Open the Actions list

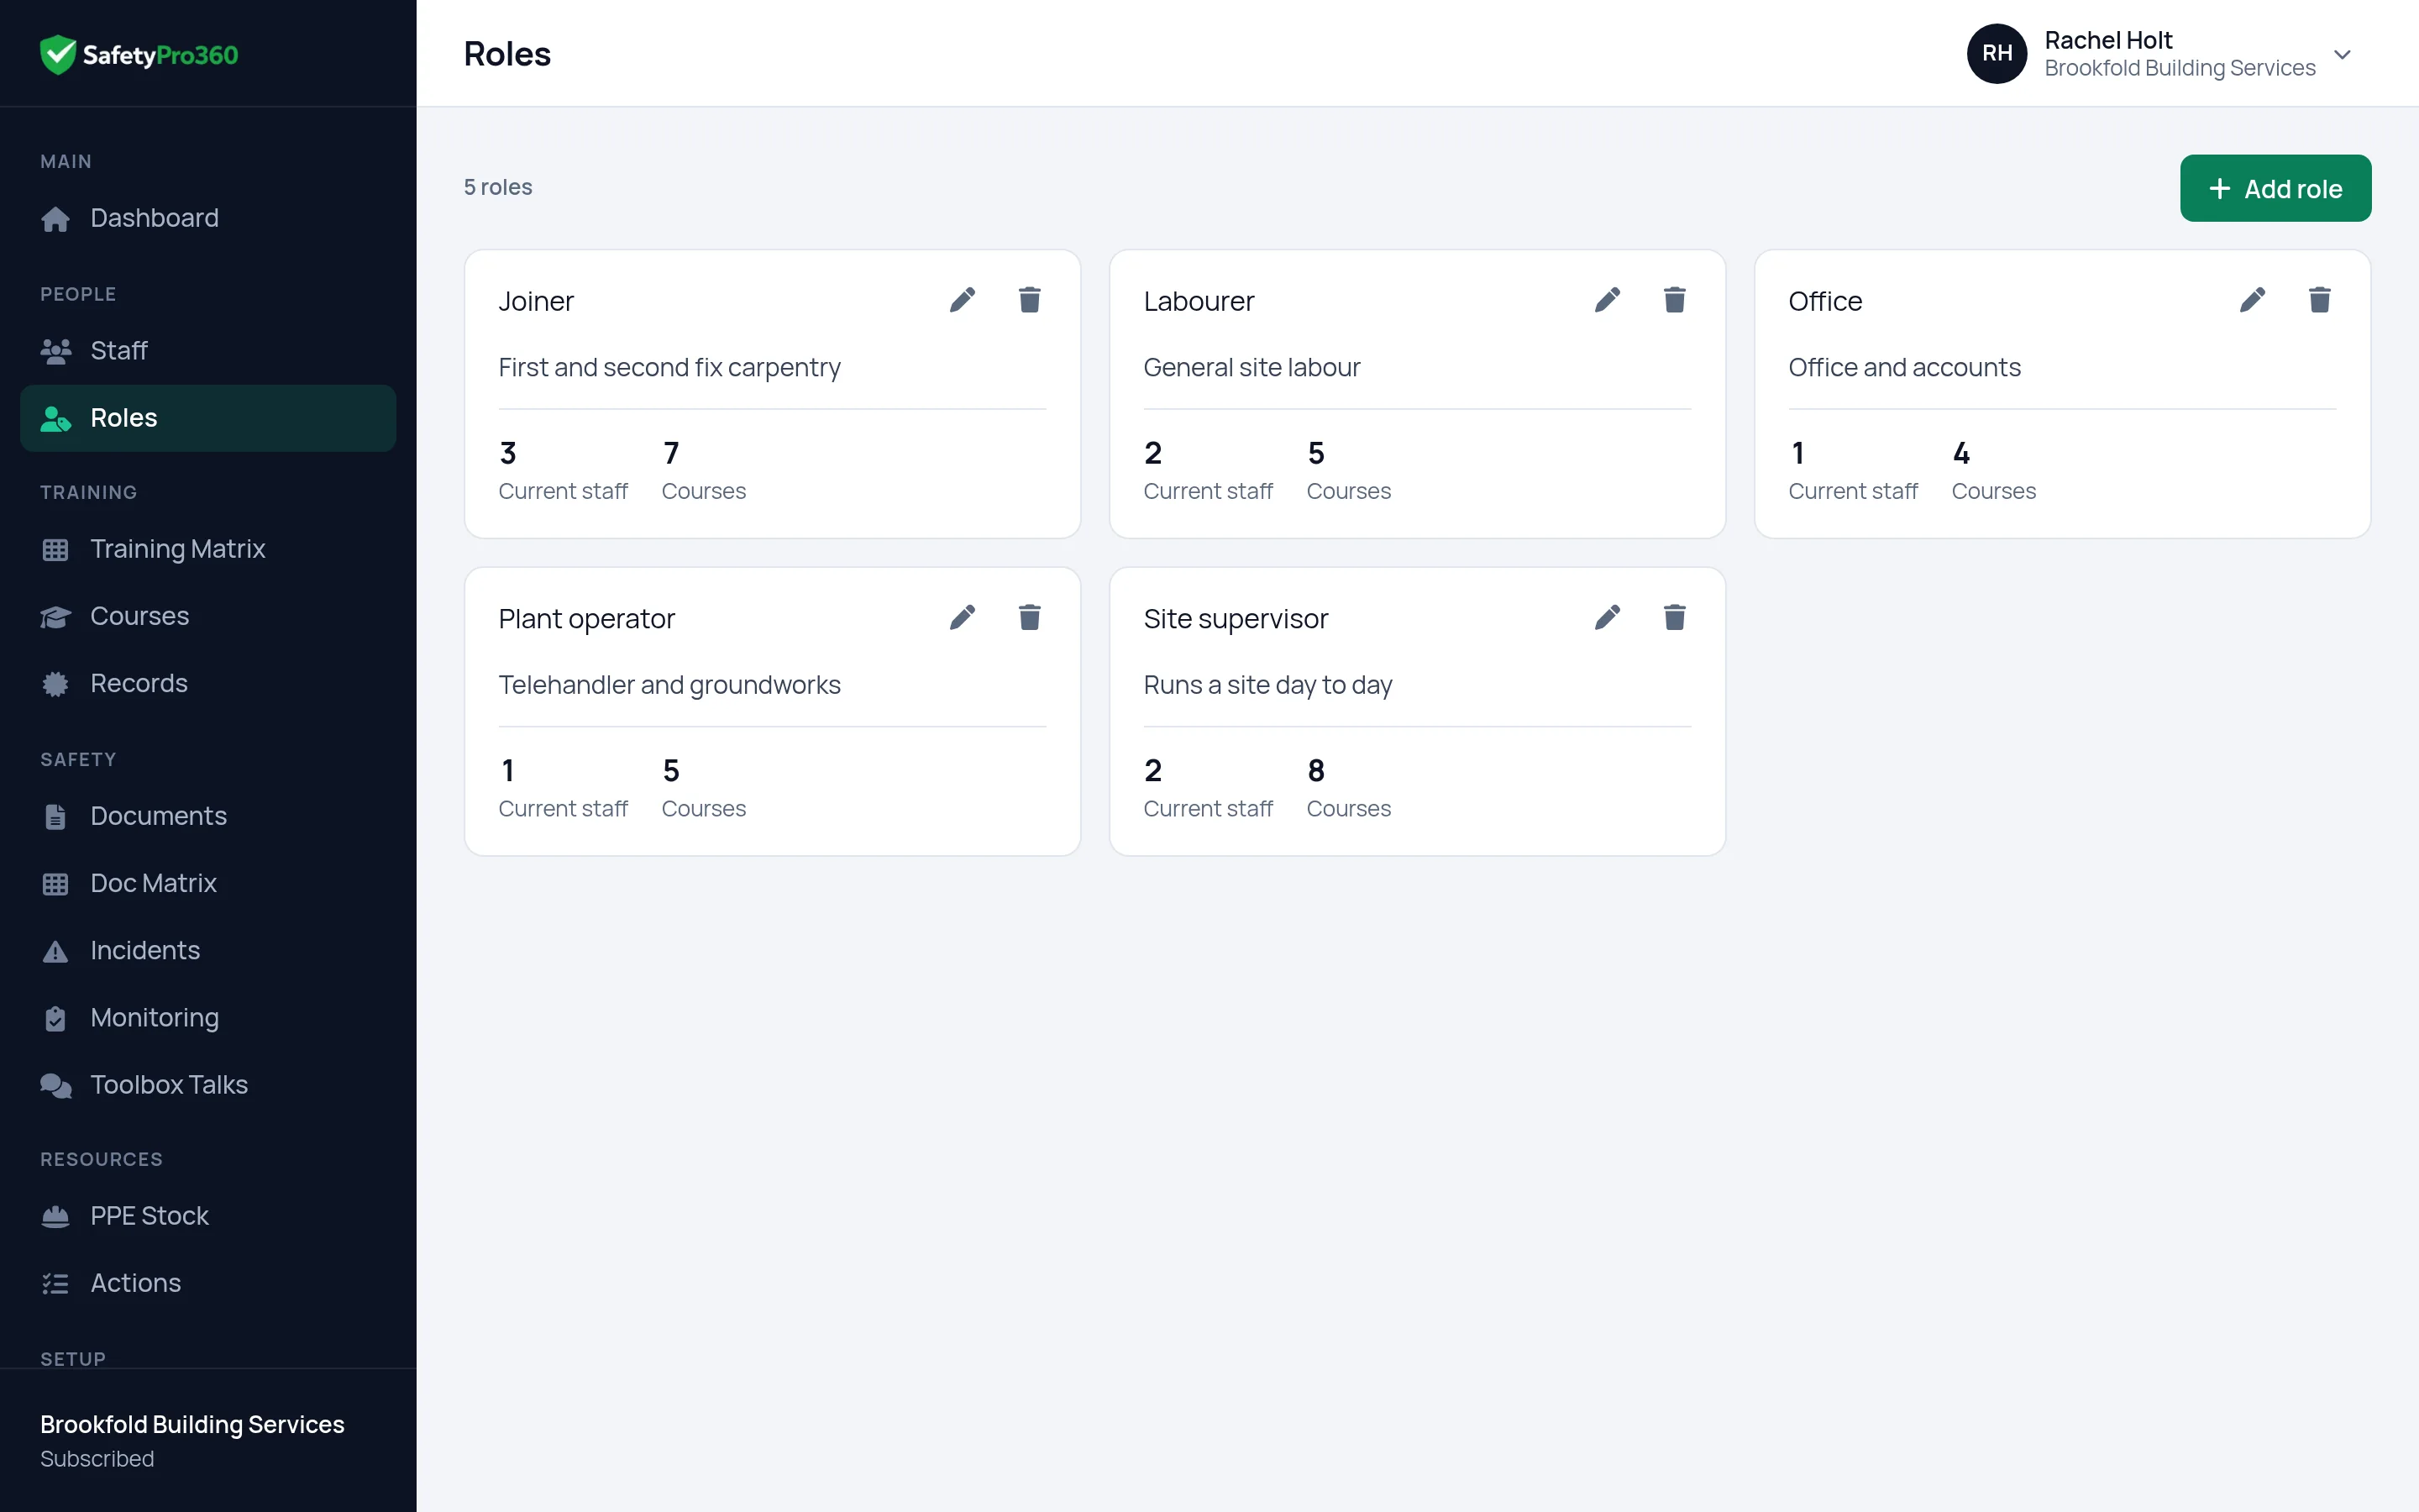pyautogui.click(x=208, y=1283)
